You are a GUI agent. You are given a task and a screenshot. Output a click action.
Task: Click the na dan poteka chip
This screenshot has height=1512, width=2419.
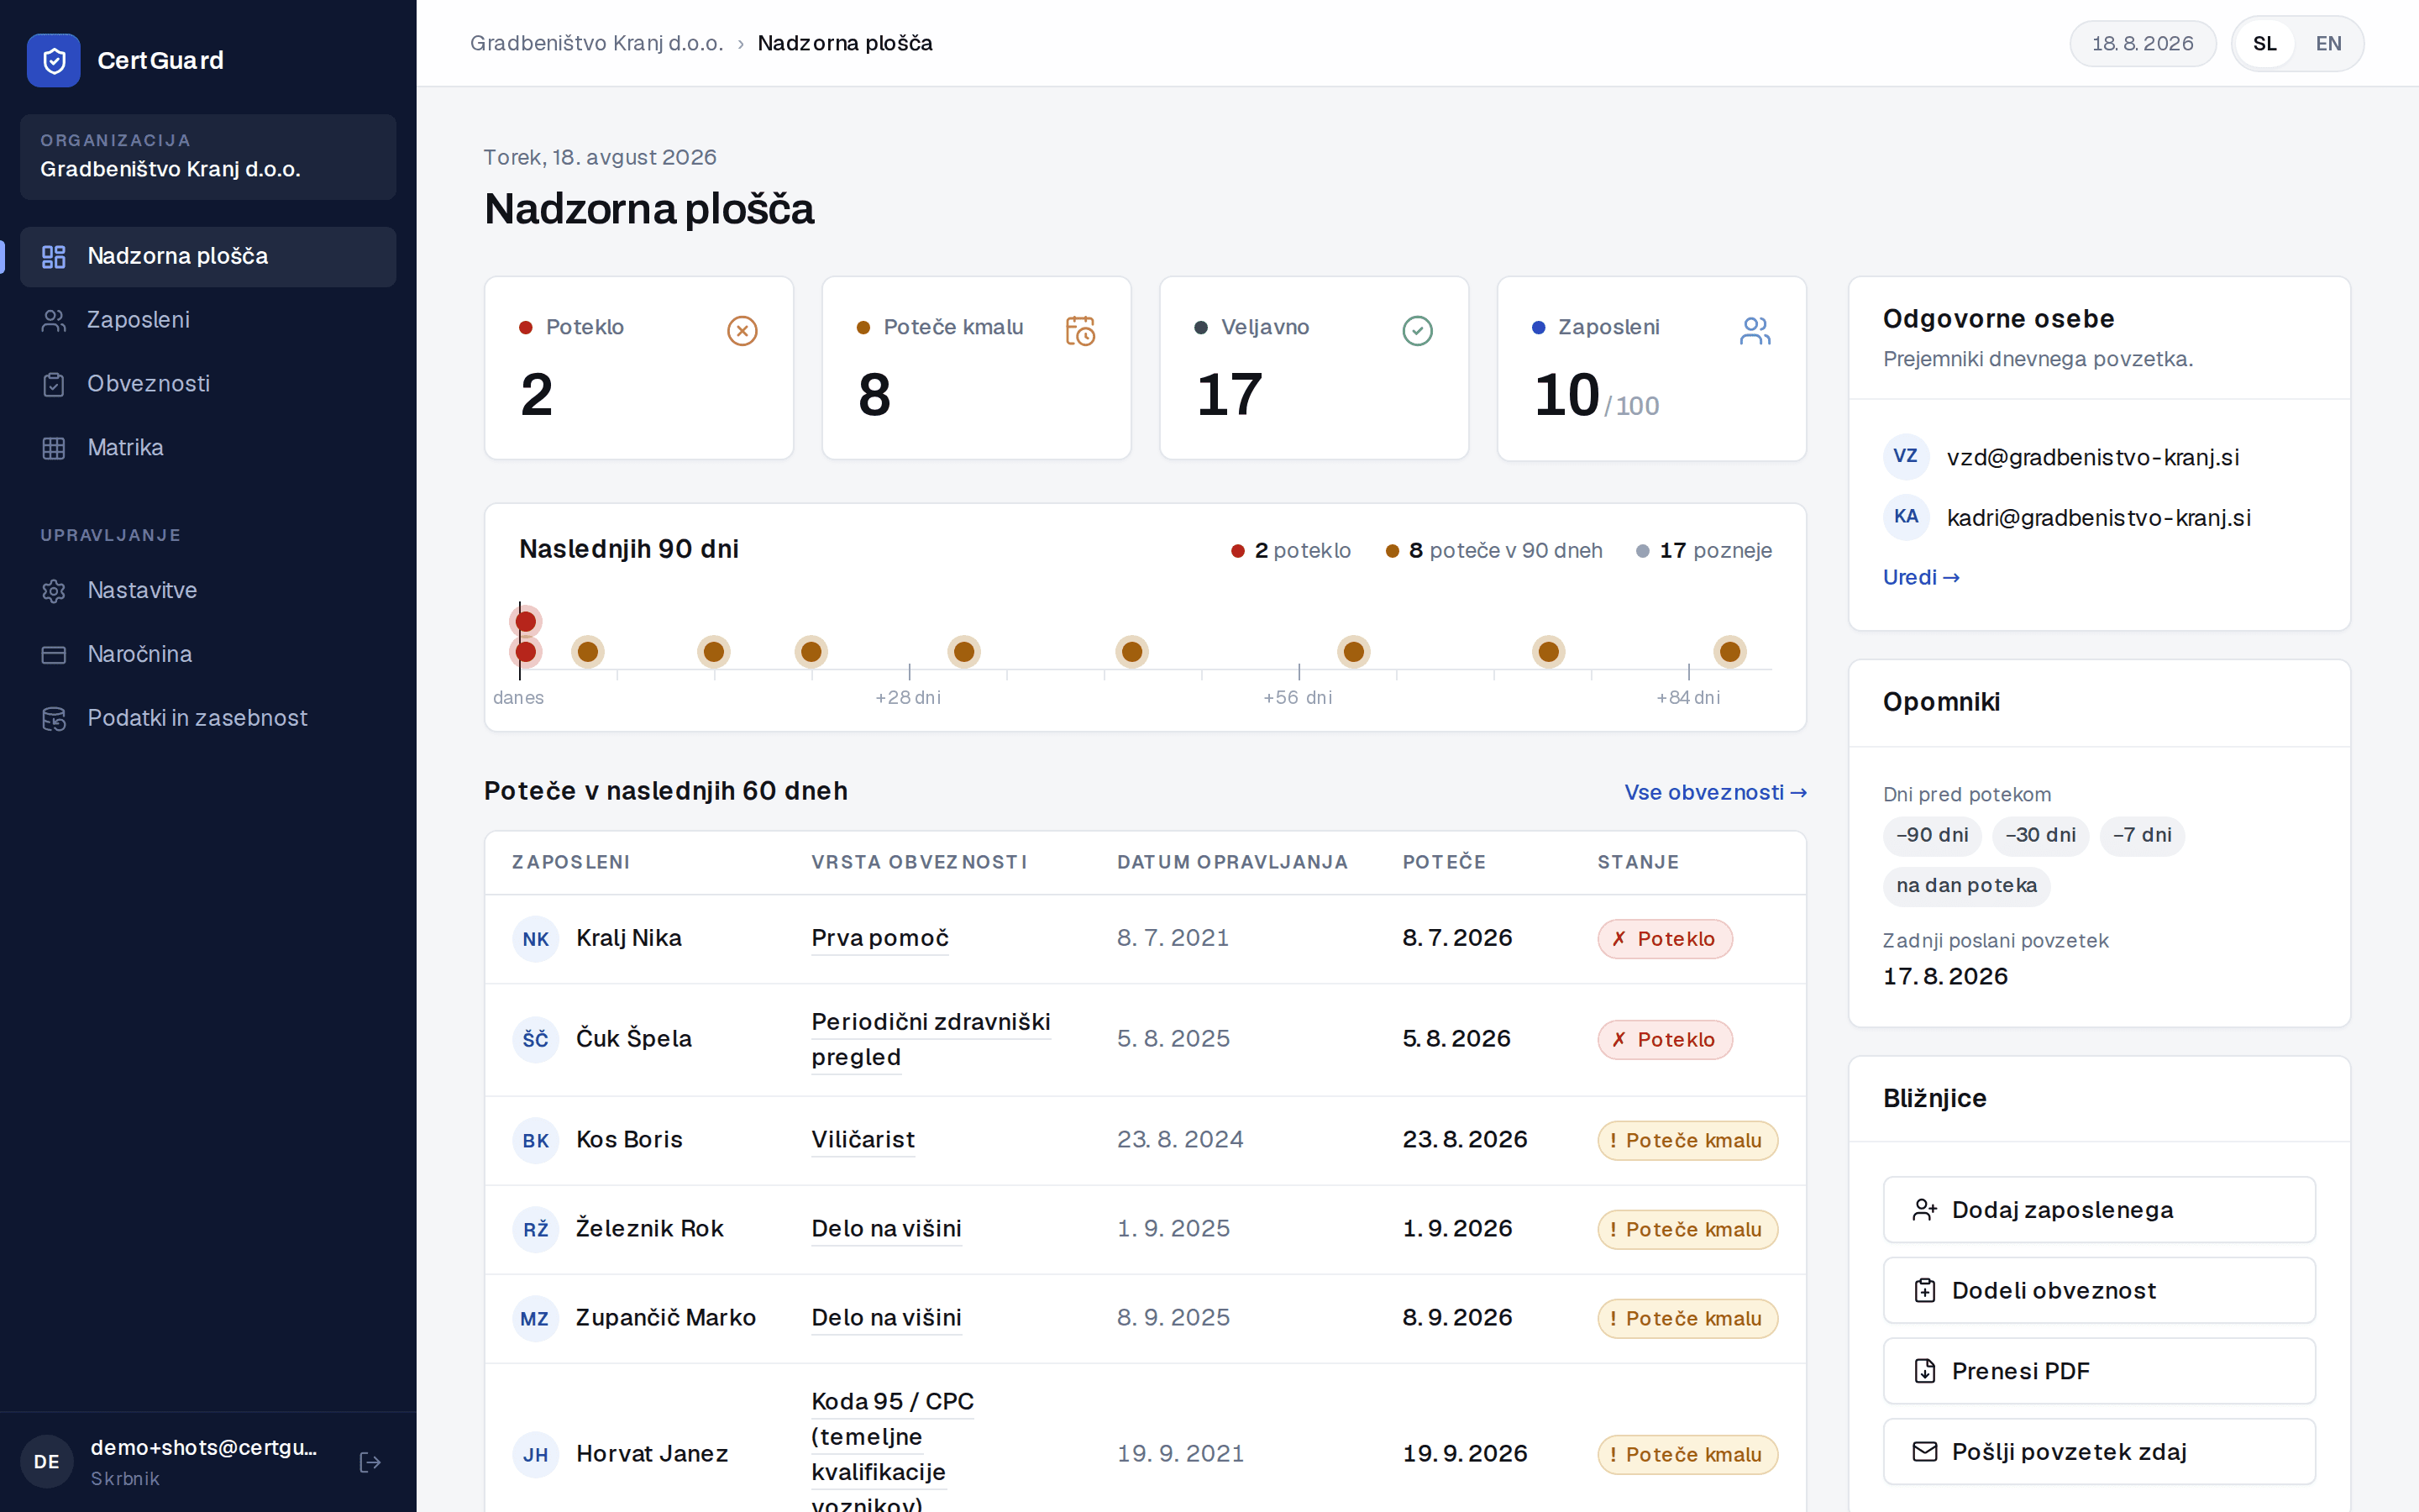(1966, 886)
